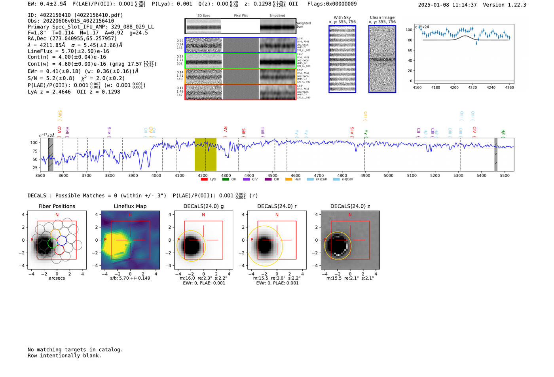Click the yellow highlighted band in the spectrum
554x377 pixels.
coord(205,154)
